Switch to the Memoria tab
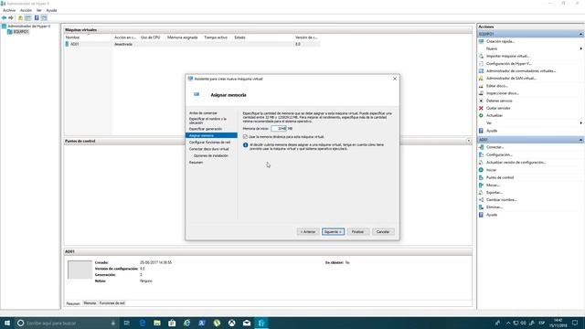585x329 pixels. (x=90, y=303)
